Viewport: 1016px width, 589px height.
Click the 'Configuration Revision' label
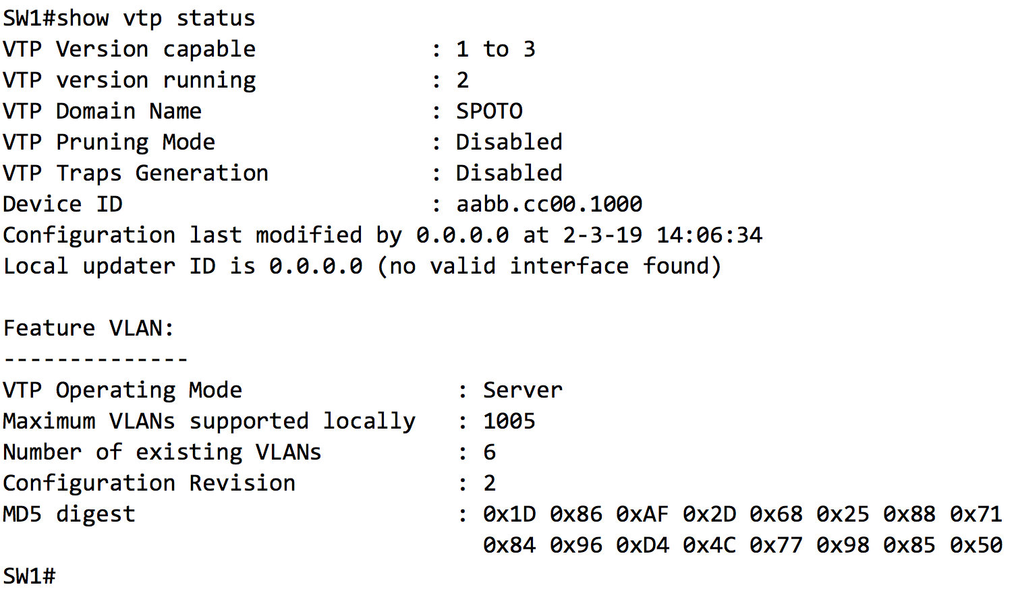[x=149, y=483]
